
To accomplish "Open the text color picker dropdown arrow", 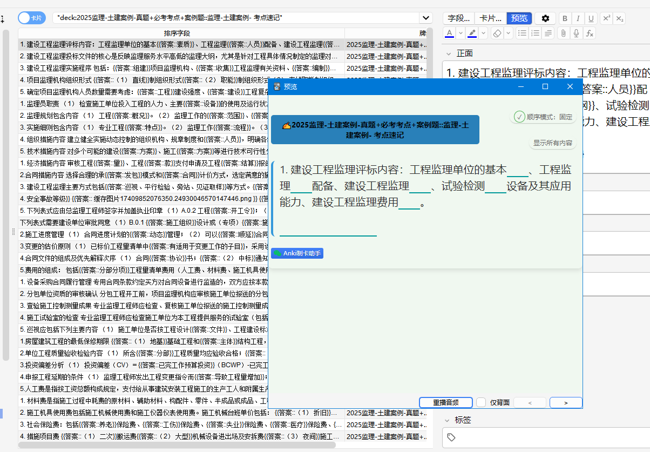I will pos(461,33).
